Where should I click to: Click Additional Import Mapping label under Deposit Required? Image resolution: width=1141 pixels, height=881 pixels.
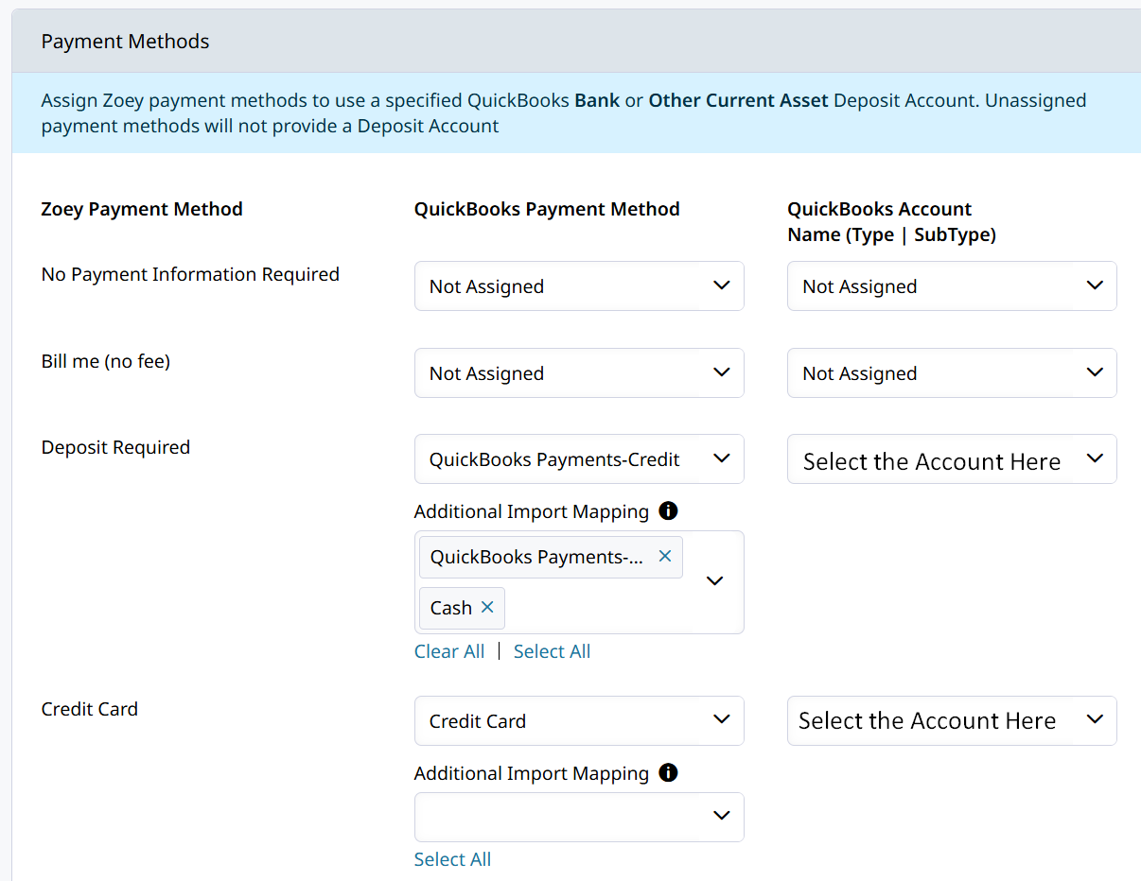pyautogui.click(x=532, y=511)
